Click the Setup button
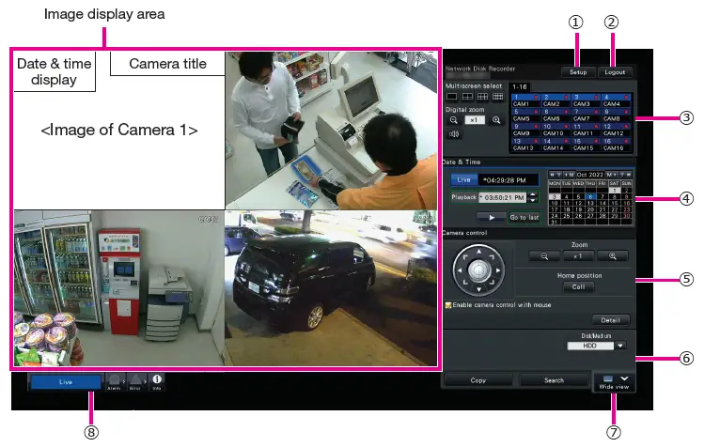This screenshot has height=447, width=720. (x=578, y=72)
